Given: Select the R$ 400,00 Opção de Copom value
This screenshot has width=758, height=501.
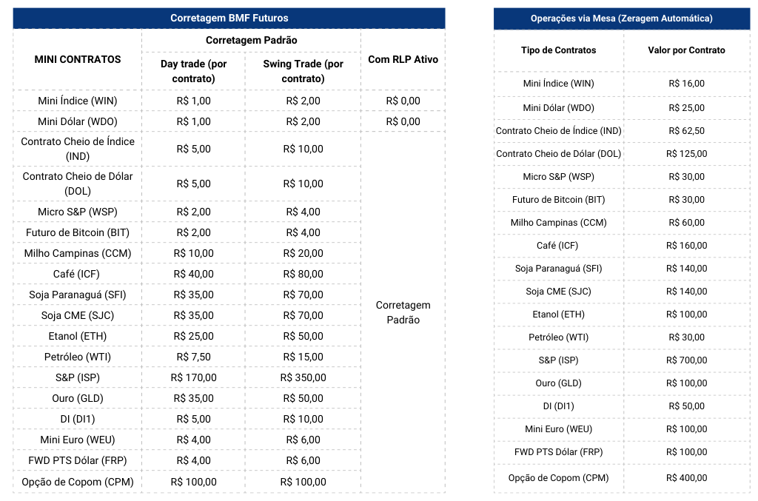Looking at the screenshot, I should [x=686, y=478].
